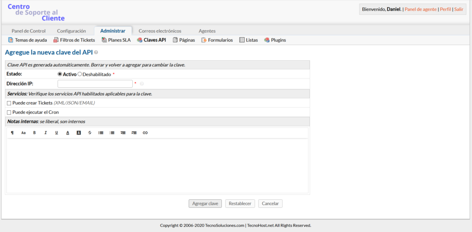This screenshot has height=232, width=472.
Task: Open the font size Aa dropdown
Action: click(24, 133)
